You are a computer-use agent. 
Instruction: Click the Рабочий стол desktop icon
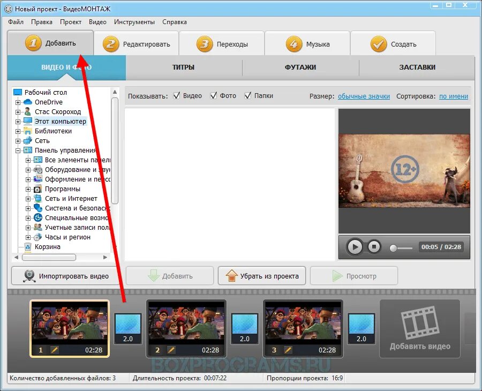click(x=18, y=92)
